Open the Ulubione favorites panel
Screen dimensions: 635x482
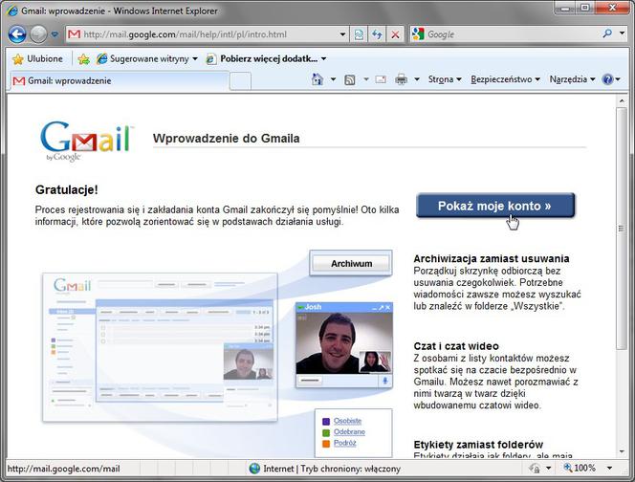[x=37, y=58]
